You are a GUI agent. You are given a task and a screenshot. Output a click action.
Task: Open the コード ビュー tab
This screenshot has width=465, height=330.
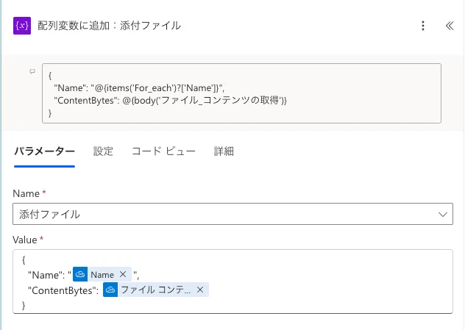163,151
